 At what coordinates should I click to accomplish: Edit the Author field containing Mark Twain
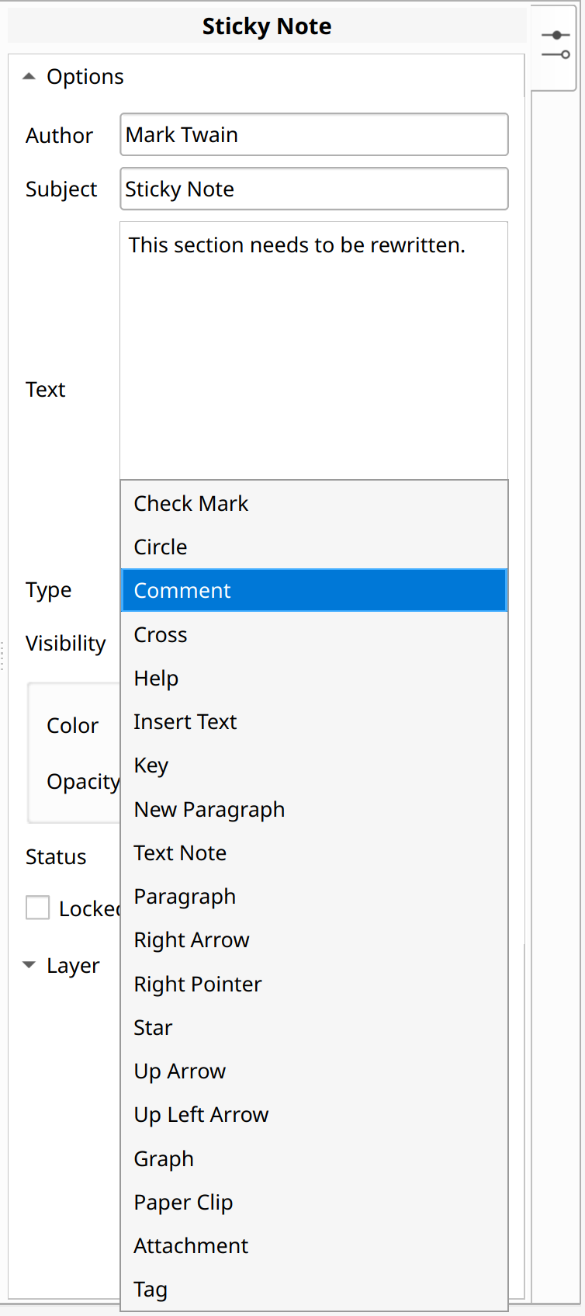pos(313,134)
